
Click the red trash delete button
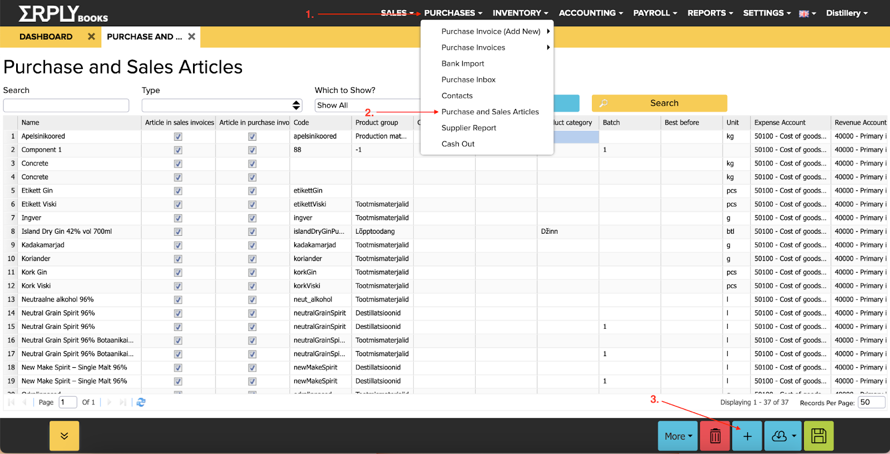(x=715, y=436)
